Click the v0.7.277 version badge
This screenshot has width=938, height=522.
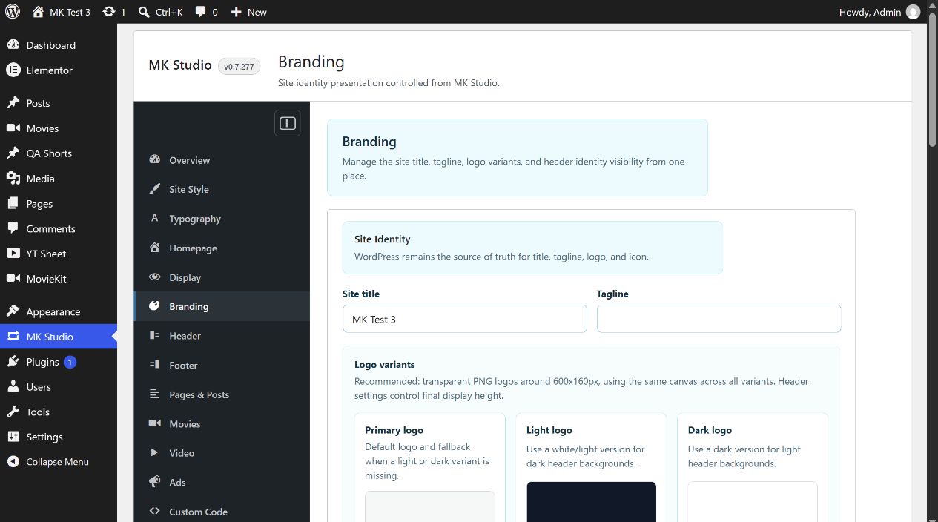pos(239,67)
